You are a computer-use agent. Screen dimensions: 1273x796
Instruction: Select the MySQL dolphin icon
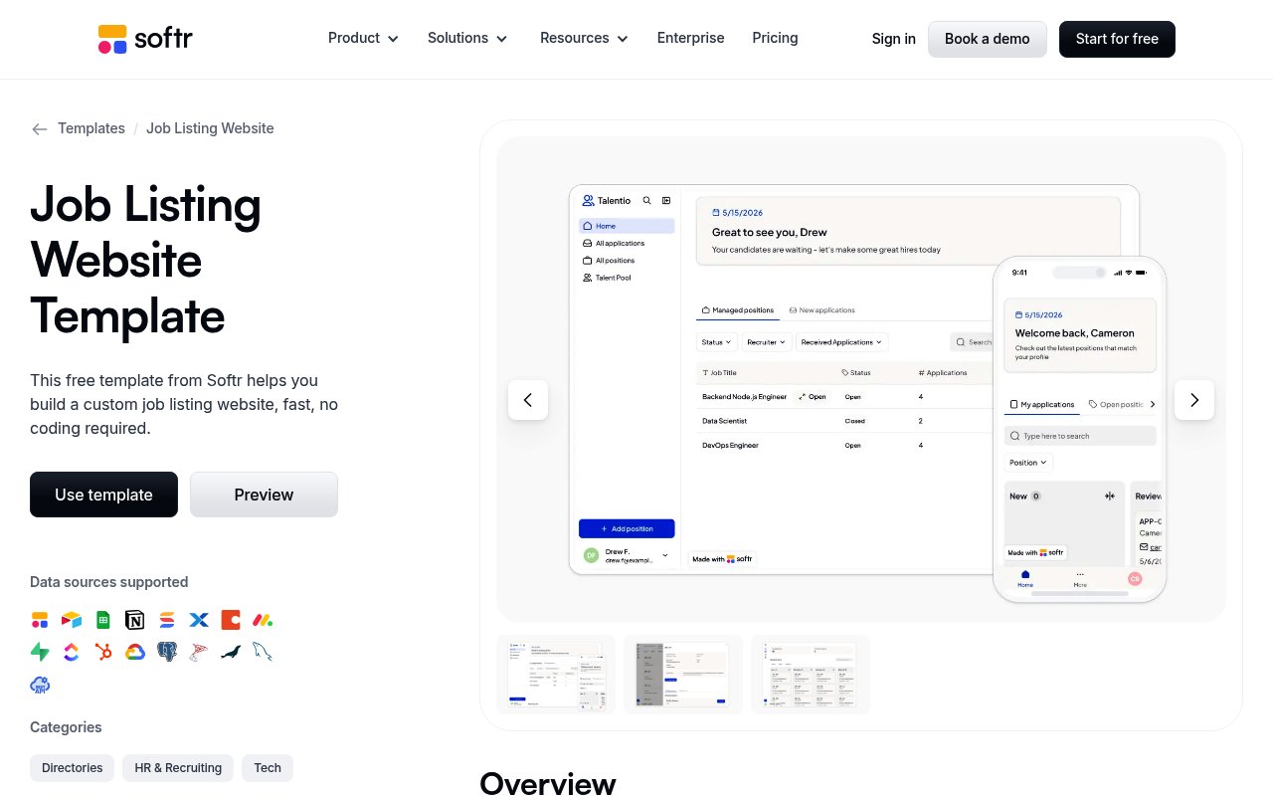(263, 652)
